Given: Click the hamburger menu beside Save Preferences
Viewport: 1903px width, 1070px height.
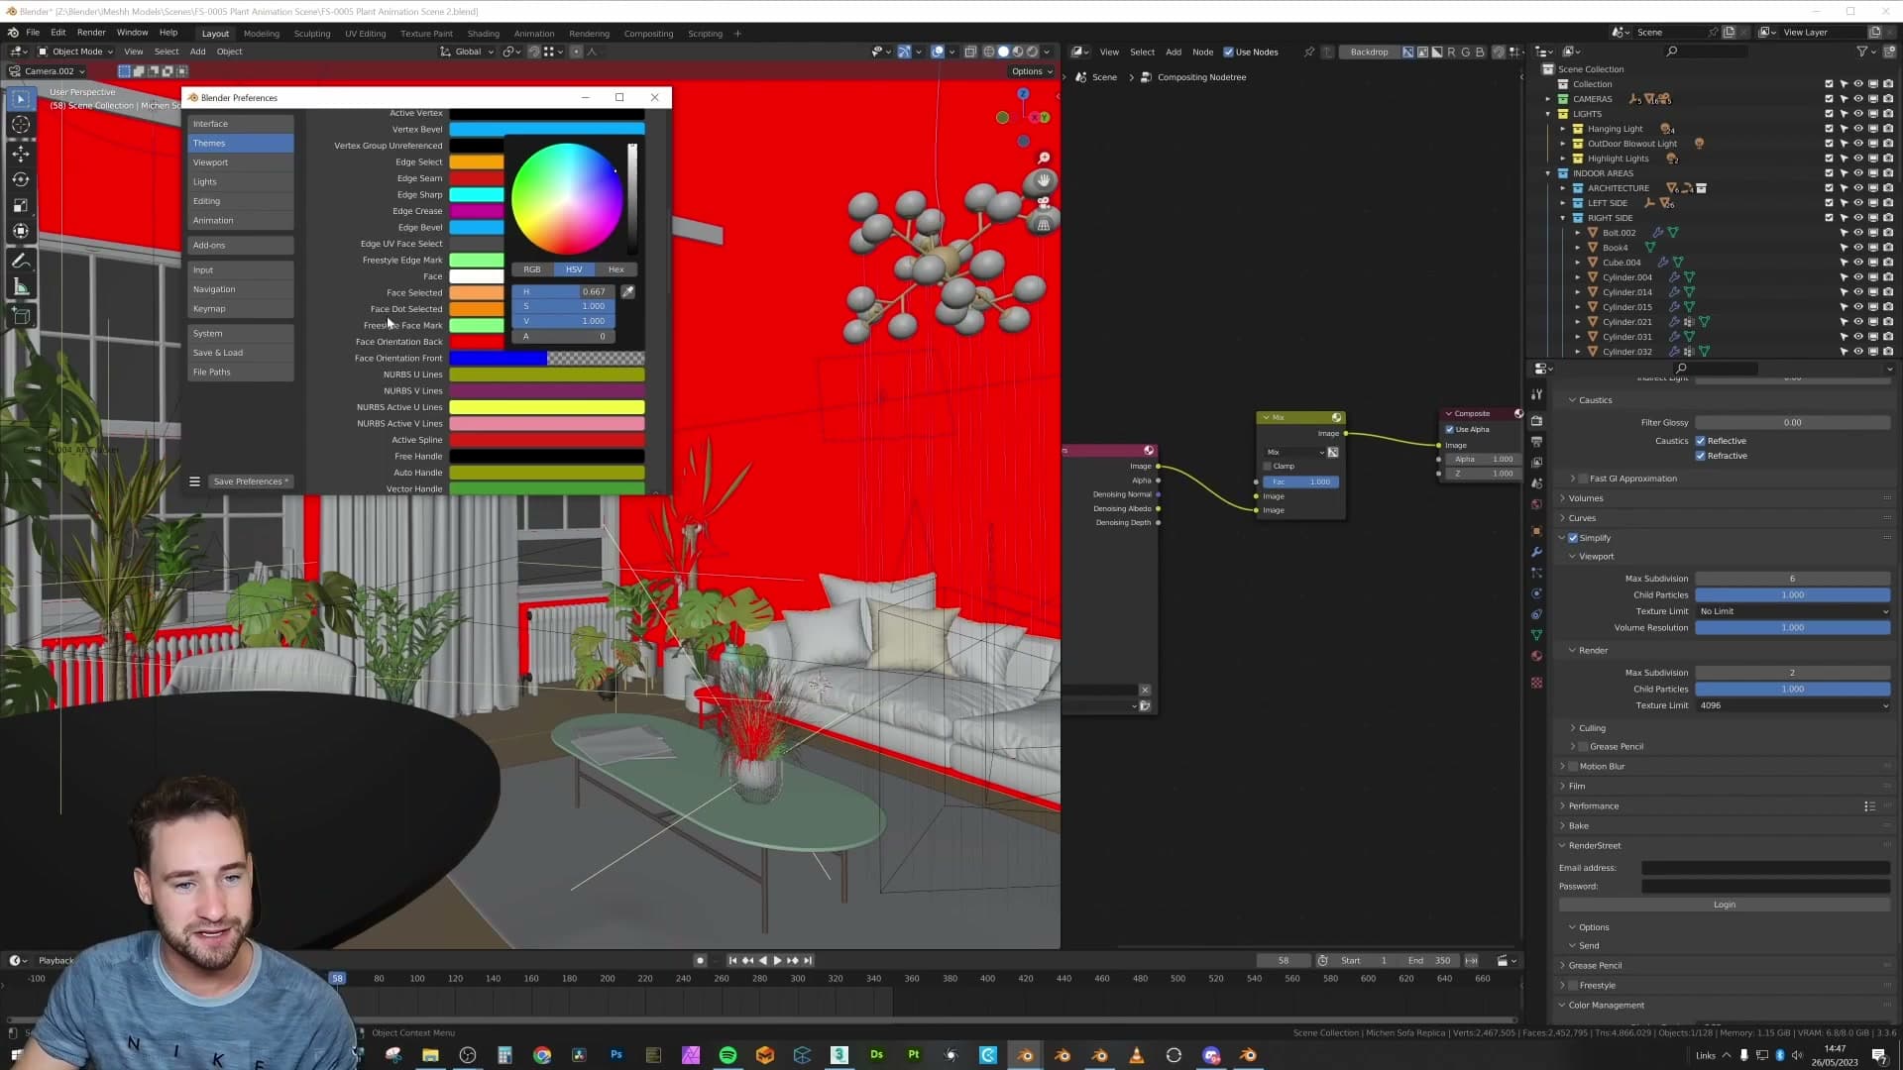Looking at the screenshot, I should (x=195, y=481).
